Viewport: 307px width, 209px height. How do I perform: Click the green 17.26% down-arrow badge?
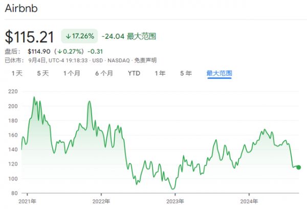click(79, 36)
